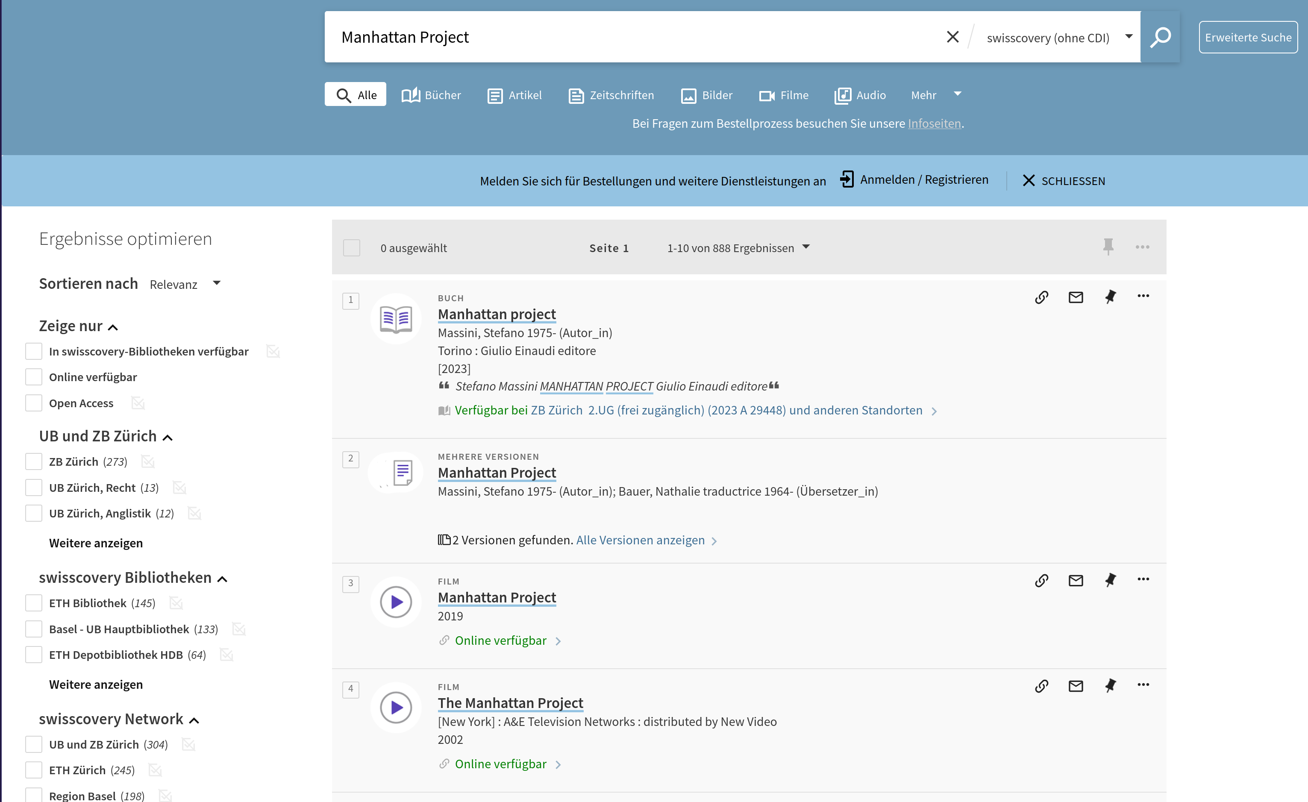Collapse the UB und ZB Zürich section
Screen dimensions: 1308x802
167,438
